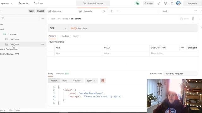Image resolution: width=202 pixels, height=113 pixels.
Task: Toggle line wrap icon in response body
Action: (103, 81)
